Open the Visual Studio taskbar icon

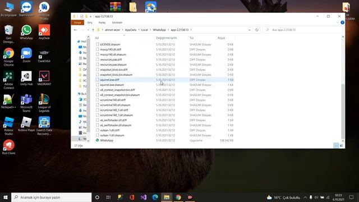[144, 197]
